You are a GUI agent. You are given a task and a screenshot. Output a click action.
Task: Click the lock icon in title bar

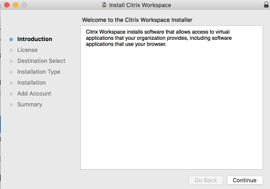click(266, 4)
